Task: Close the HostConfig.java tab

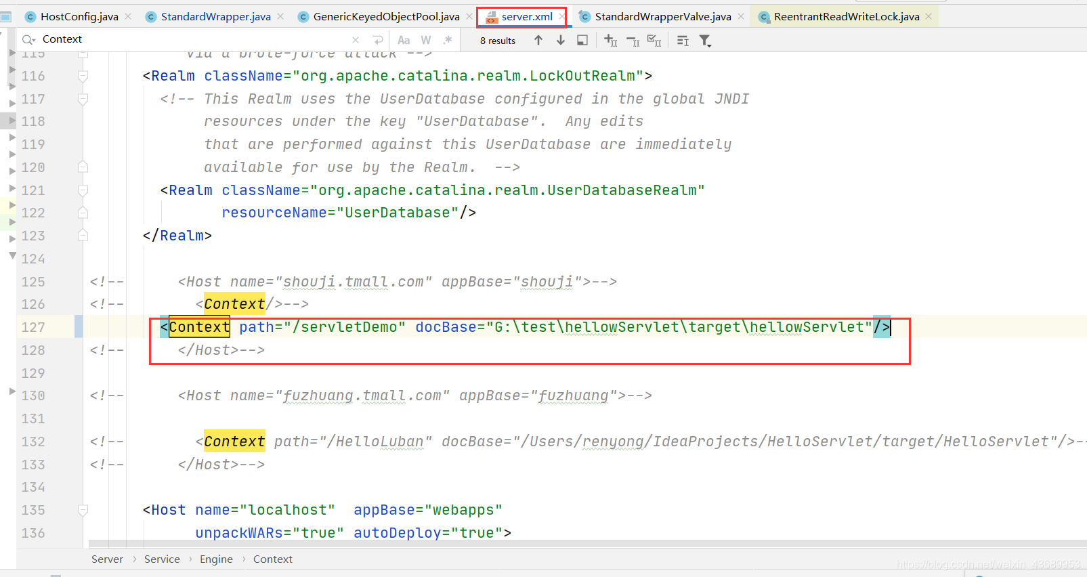Action: (x=128, y=16)
